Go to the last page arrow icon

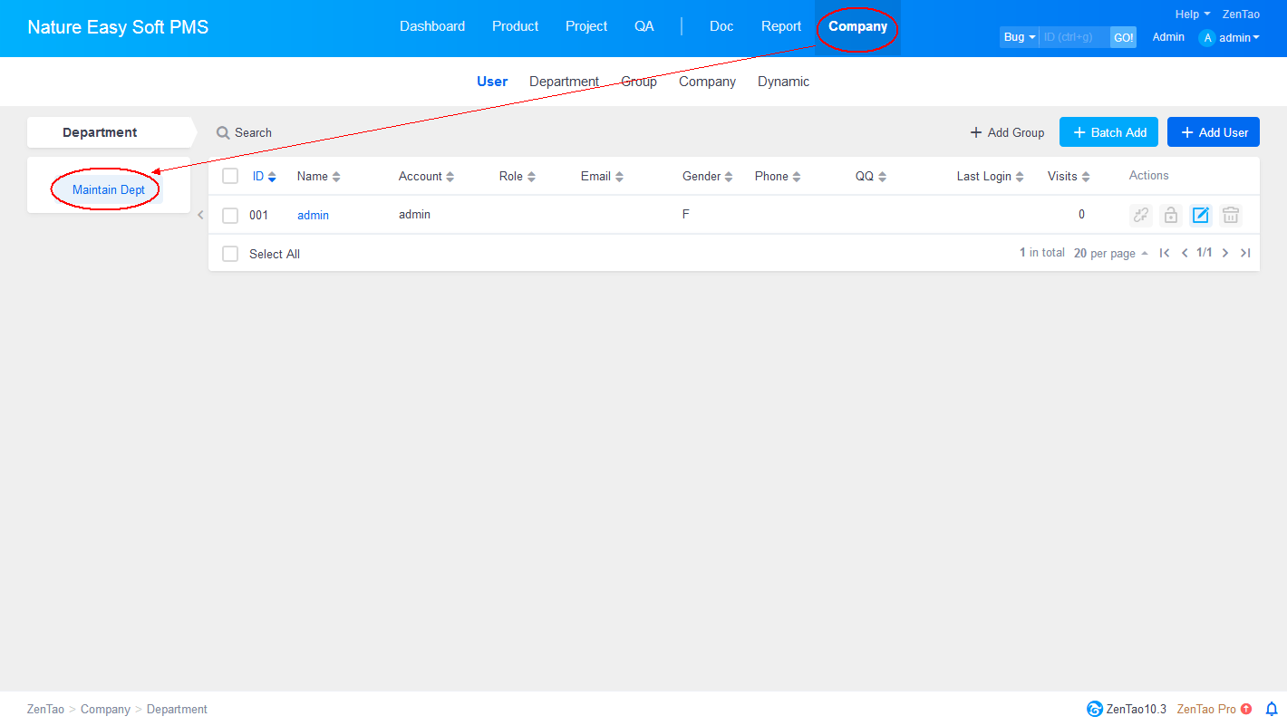pyautogui.click(x=1245, y=253)
